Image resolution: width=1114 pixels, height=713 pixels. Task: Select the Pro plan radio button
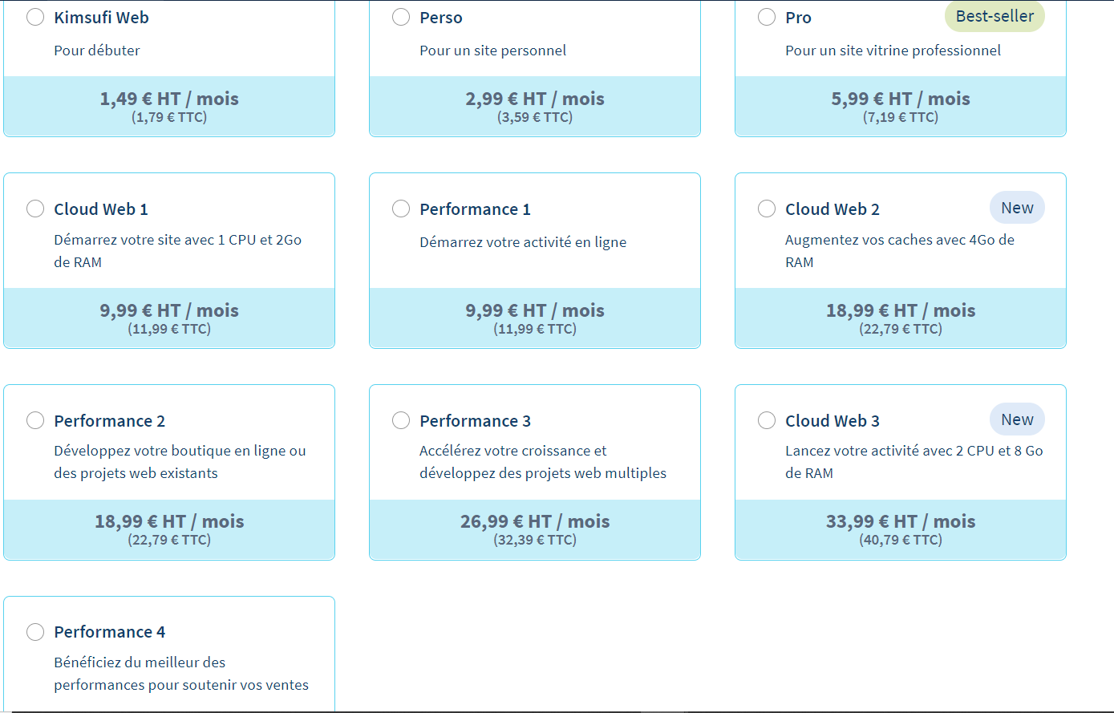click(767, 18)
